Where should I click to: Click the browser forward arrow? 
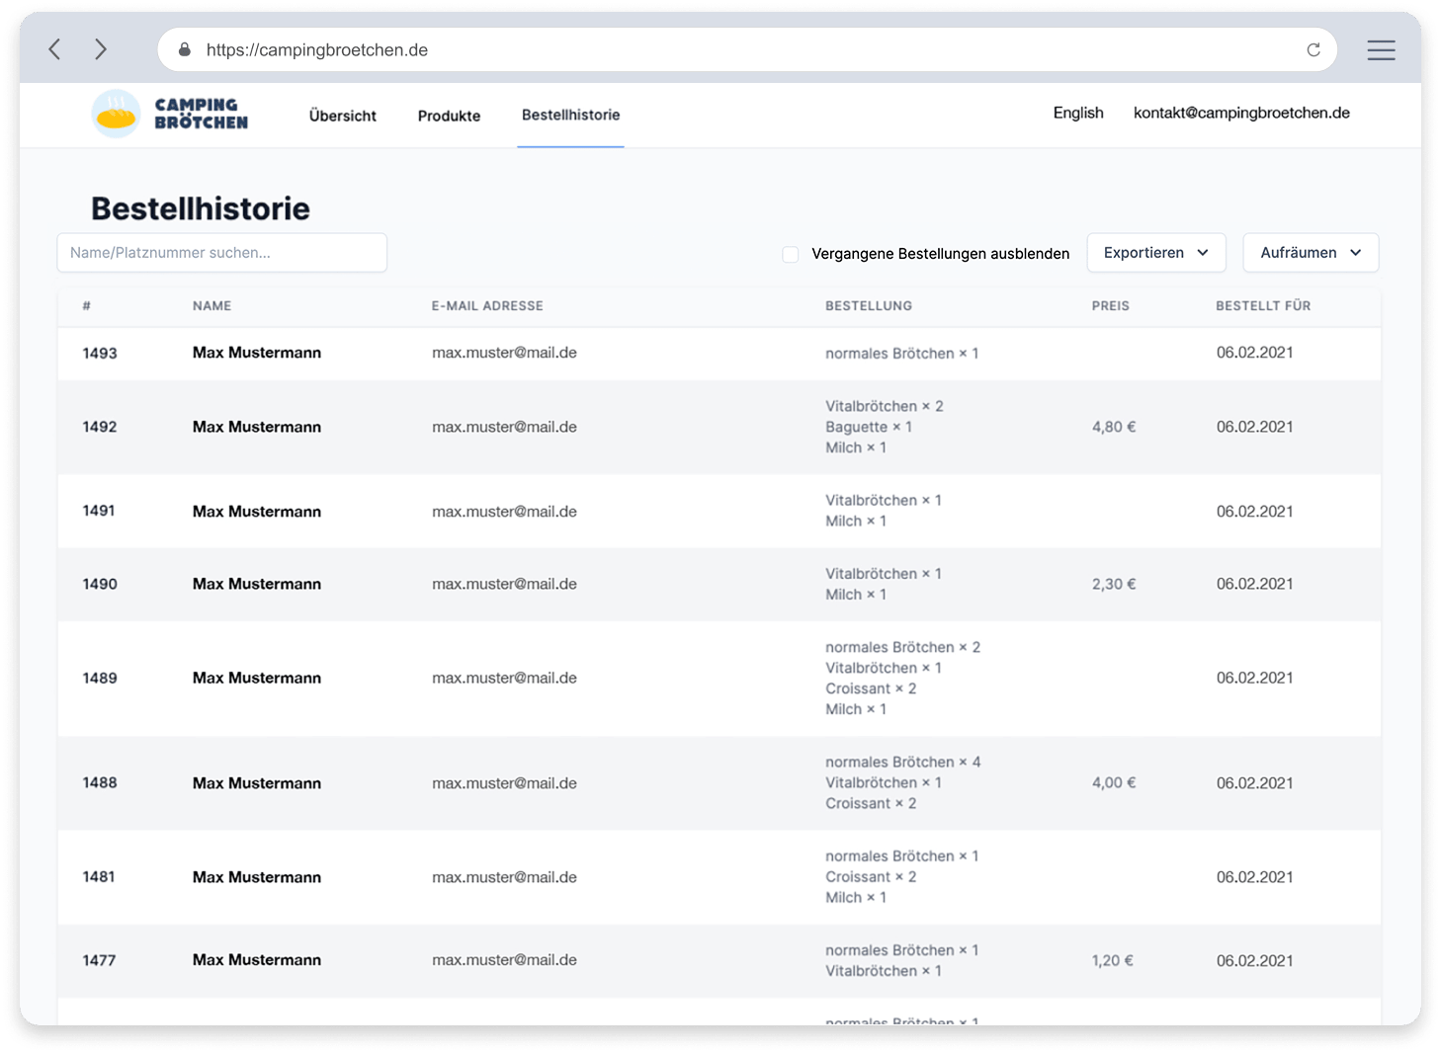(100, 49)
